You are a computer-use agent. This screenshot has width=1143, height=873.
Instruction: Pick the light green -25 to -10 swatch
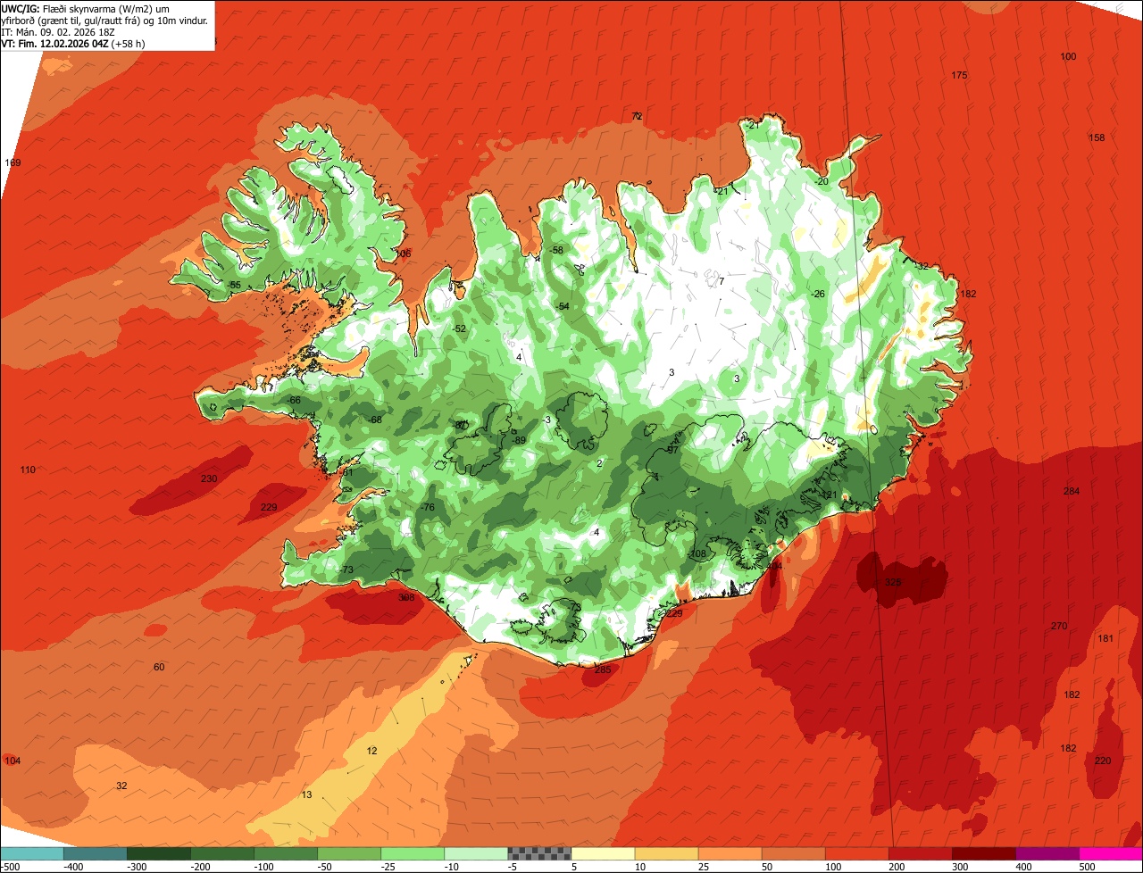tap(413, 853)
